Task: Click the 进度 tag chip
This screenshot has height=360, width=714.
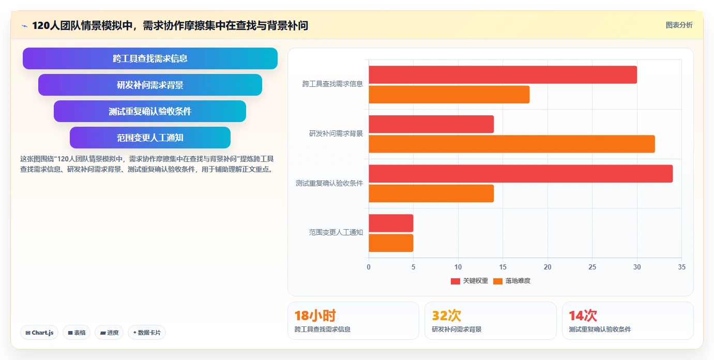Action: click(109, 333)
